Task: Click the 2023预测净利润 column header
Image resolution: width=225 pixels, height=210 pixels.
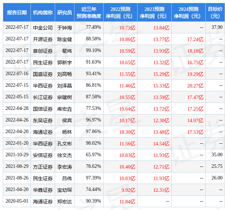Action: [154, 13]
